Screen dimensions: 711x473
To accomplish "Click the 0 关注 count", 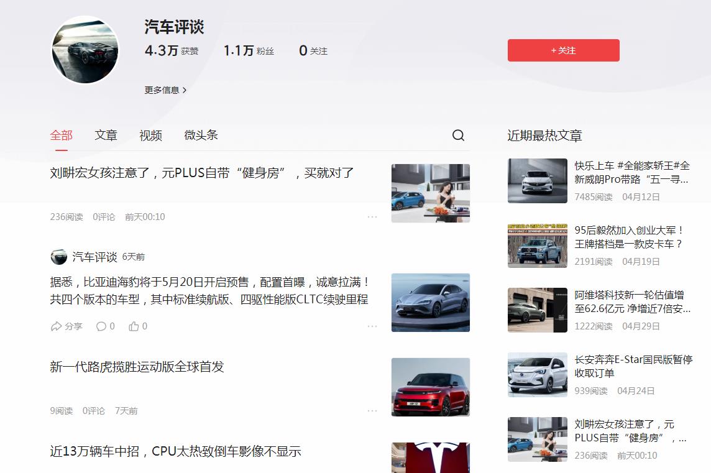I will (313, 50).
